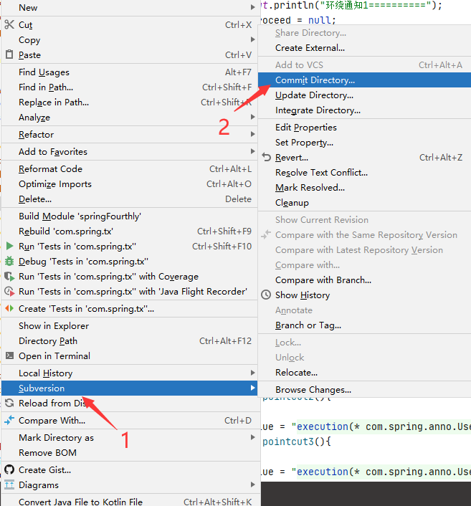Select Convert Java File to Kotlin File
This screenshot has width=471, height=506.
130,501
